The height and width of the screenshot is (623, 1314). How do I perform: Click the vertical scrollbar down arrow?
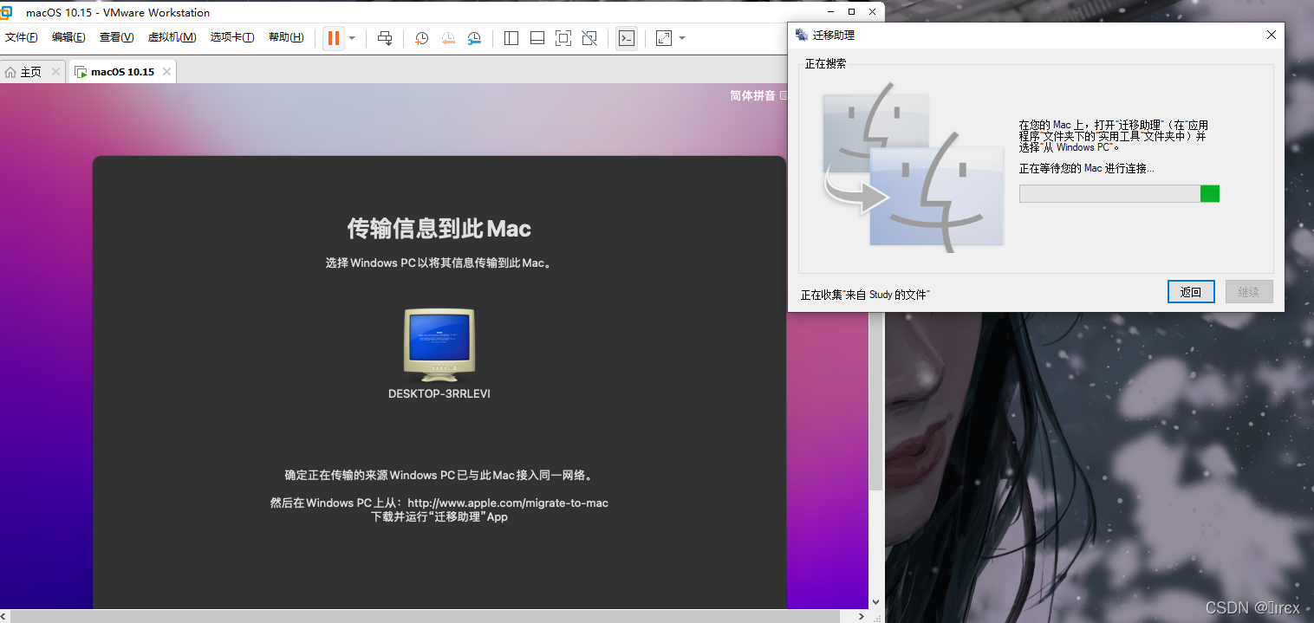click(875, 601)
